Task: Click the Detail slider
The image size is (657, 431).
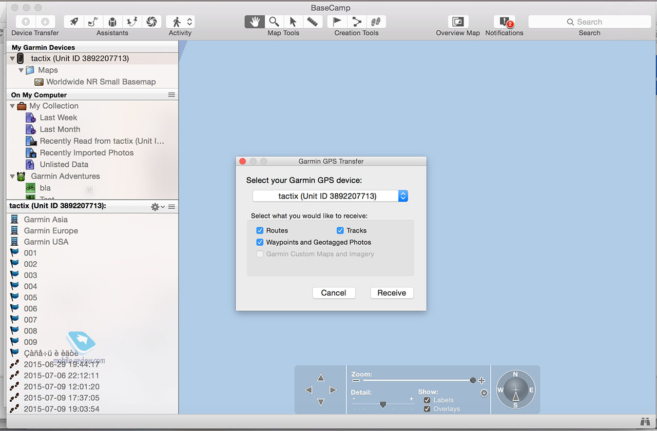Action: (x=383, y=404)
